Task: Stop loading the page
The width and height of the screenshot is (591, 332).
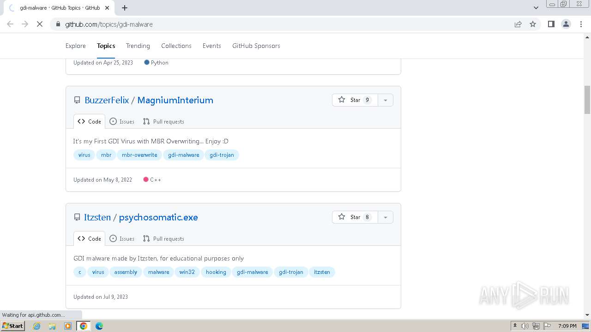Action: 40,24
